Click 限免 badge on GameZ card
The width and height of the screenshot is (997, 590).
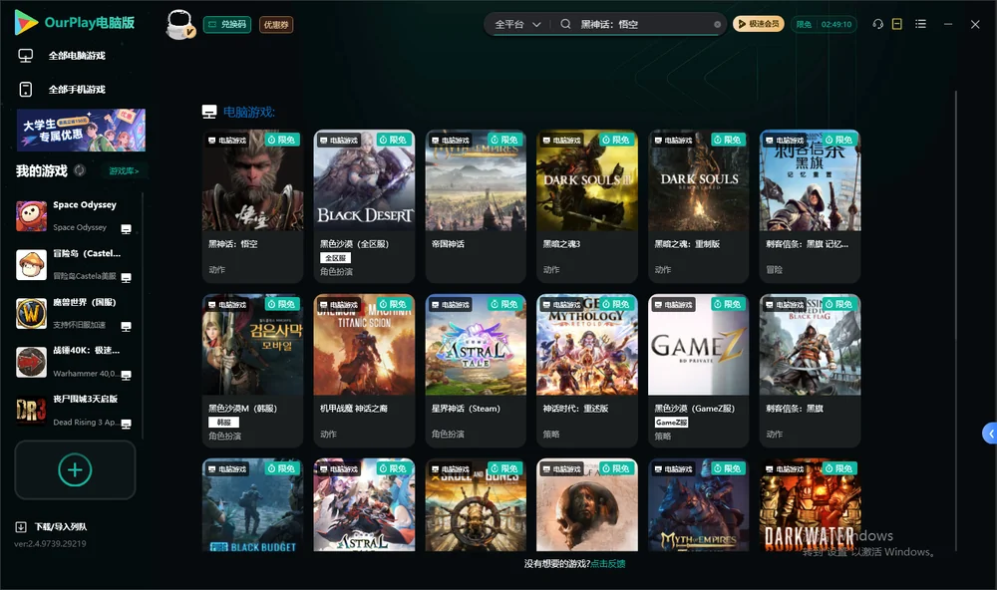pyautogui.click(x=728, y=304)
